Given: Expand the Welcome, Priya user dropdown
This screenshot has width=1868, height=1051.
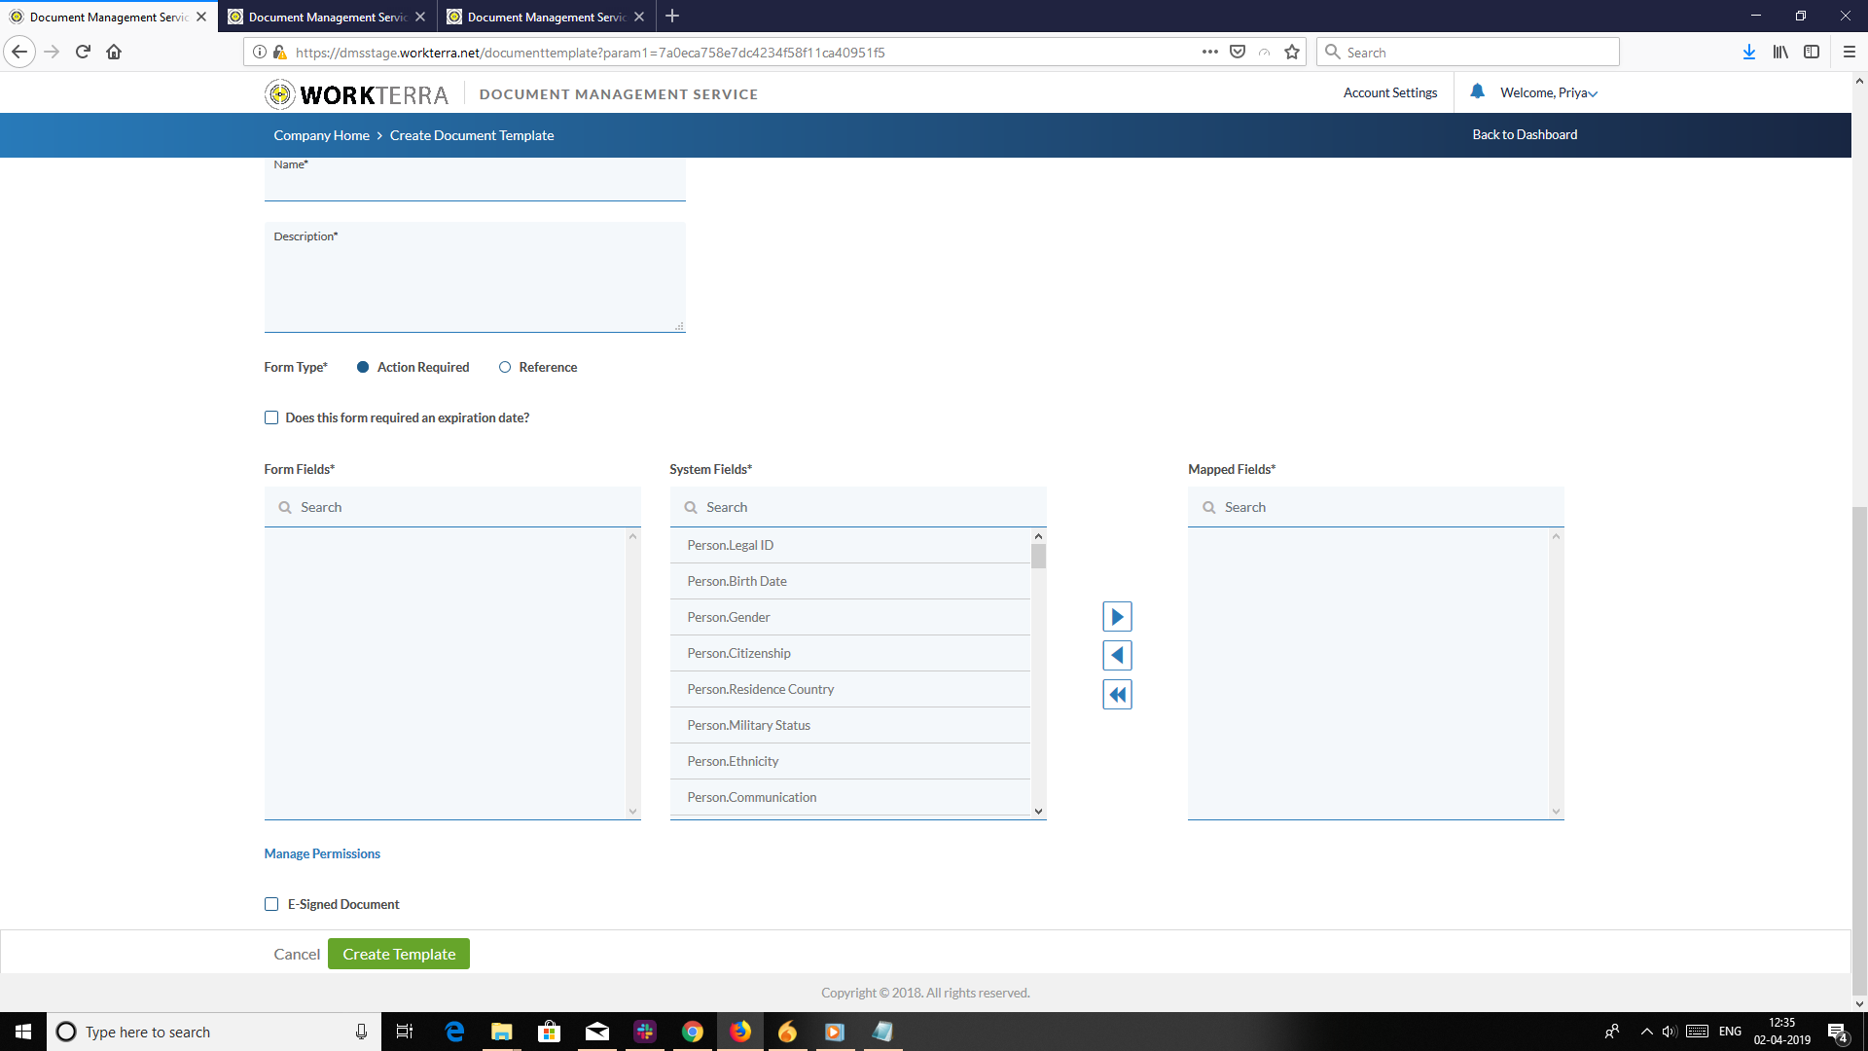Looking at the screenshot, I should click(1548, 93).
